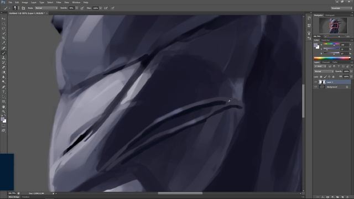The height and width of the screenshot is (199, 354).
Task: Click the color spectrum ramp in Color panel
Action: pyautogui.click(x=332, y=58)
